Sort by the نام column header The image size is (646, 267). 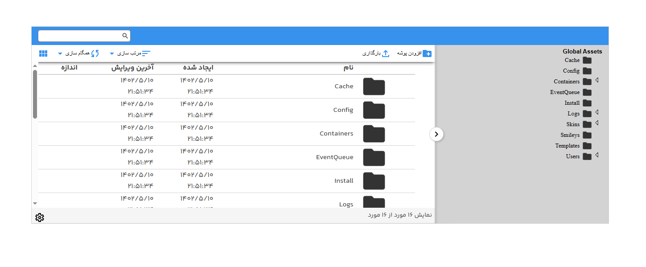(348, 67)
